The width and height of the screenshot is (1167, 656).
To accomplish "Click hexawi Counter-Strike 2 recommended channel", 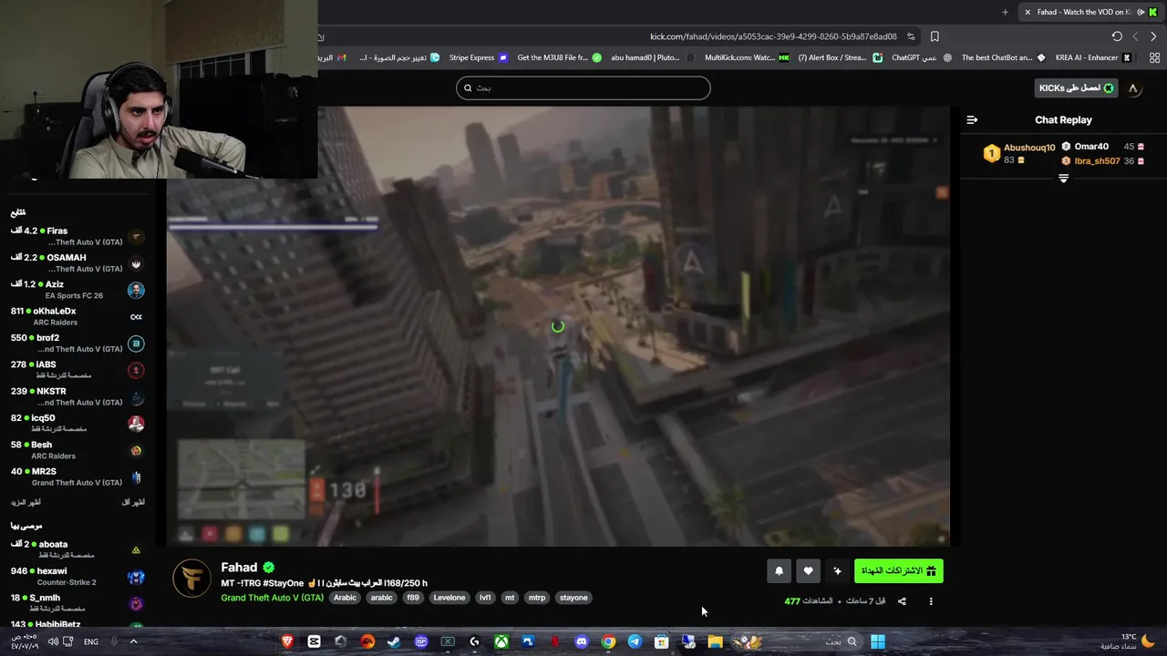I will tap(77, 576).
